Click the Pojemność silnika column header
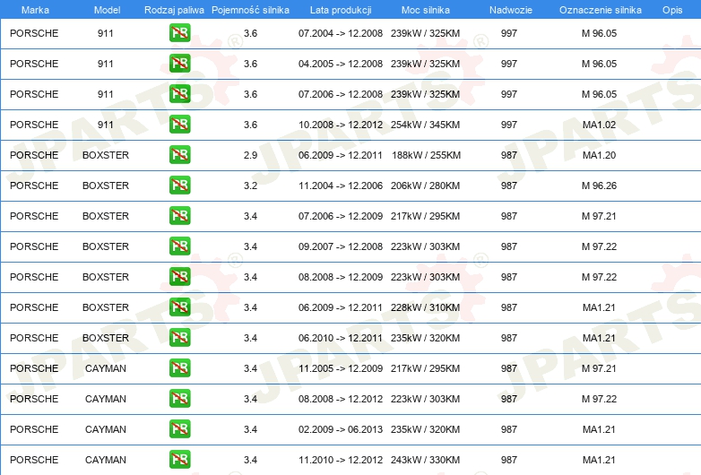Screen dimensions: 701x475 pos(250,10)
